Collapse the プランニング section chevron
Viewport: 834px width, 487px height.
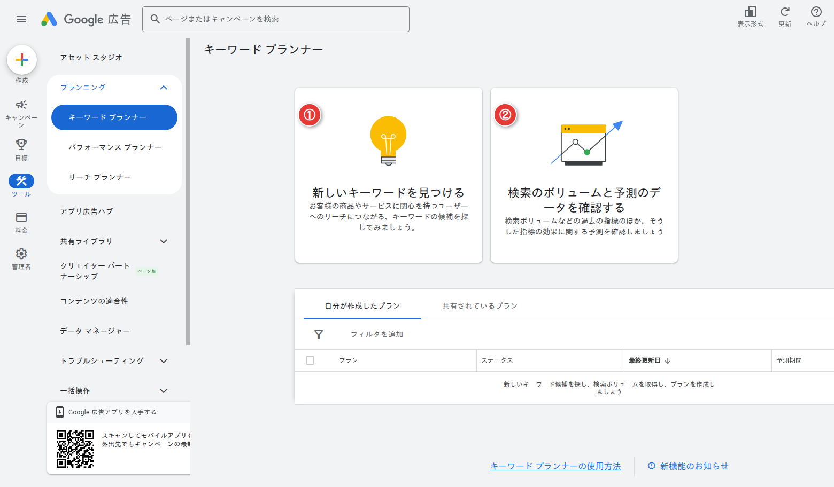point(164,87)
